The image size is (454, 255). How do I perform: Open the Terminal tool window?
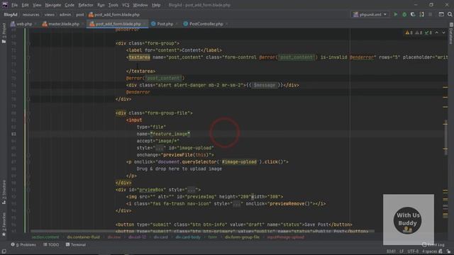tap(76, 244)
